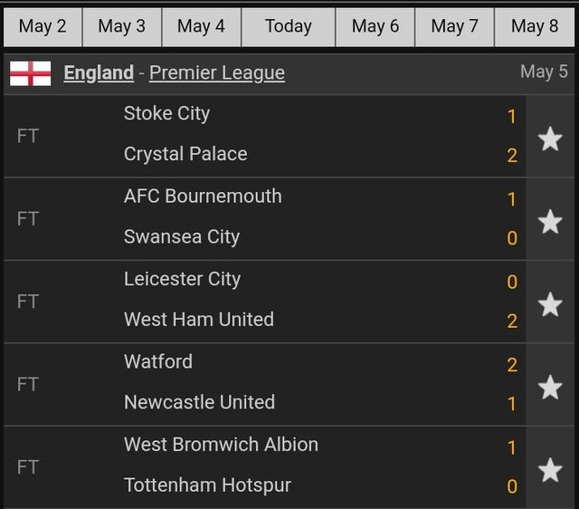The image size is (579, 509).
Task: Mark Watford vs Newcastle United as favorite
Action: pos(550,388)
